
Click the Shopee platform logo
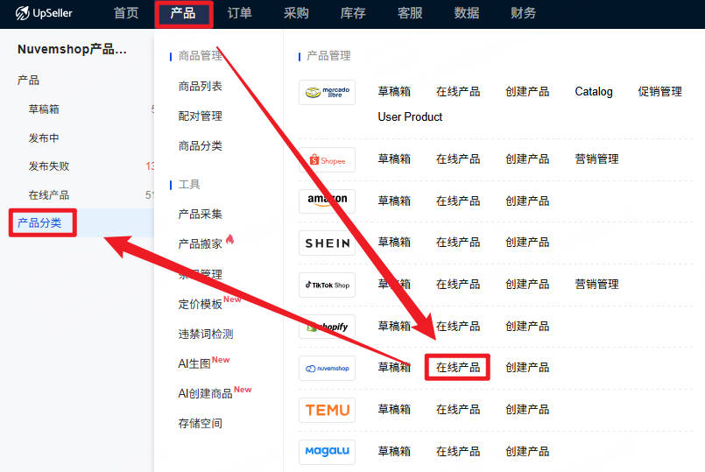327,160
